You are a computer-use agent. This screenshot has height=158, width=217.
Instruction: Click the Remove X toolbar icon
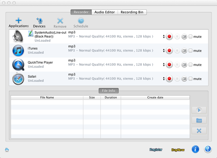(x=60, y=21)
